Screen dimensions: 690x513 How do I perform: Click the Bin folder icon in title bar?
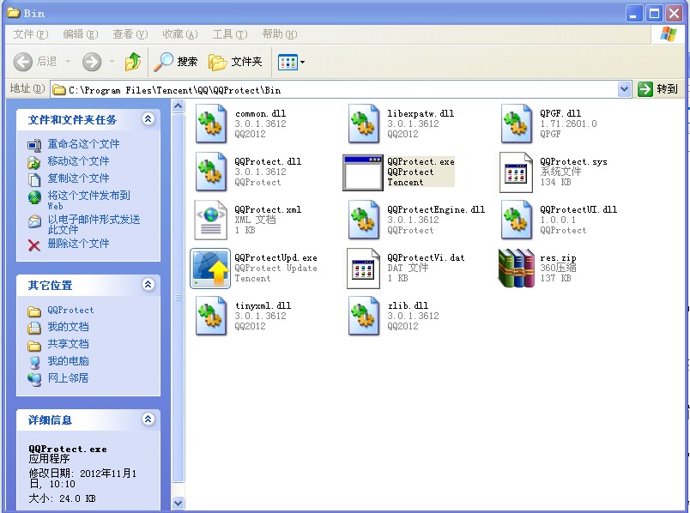click(x=14, y=13)
